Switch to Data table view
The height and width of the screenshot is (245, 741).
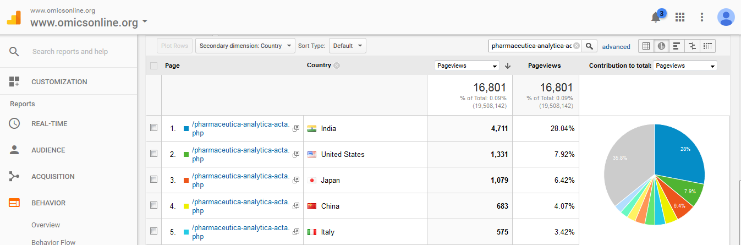pyautogui.click(x=646, y=46)
